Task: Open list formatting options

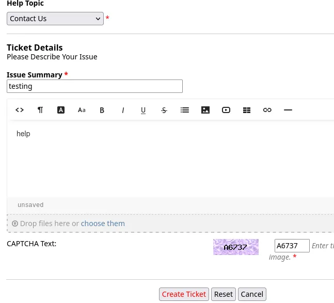Action: coord(185,110)
